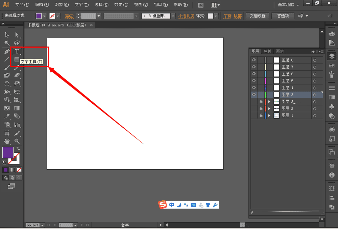Switch to the 色板 panel tab

pos(267,51)
